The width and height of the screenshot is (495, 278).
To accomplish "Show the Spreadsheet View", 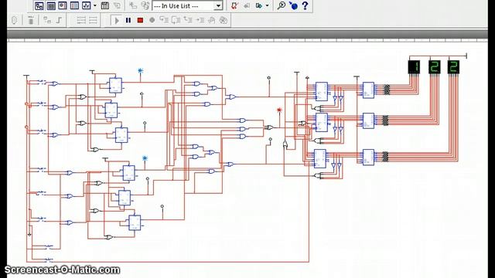I will tap(51, 5).
